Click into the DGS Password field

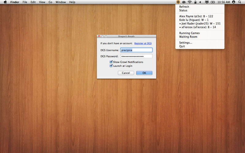136,56
